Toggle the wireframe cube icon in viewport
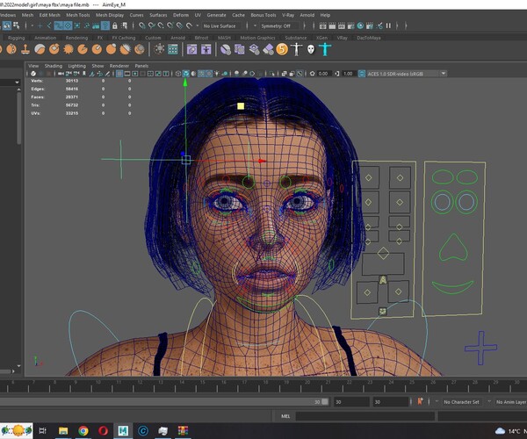The width and height of the screenshot is (527, 439). point(178,74)
